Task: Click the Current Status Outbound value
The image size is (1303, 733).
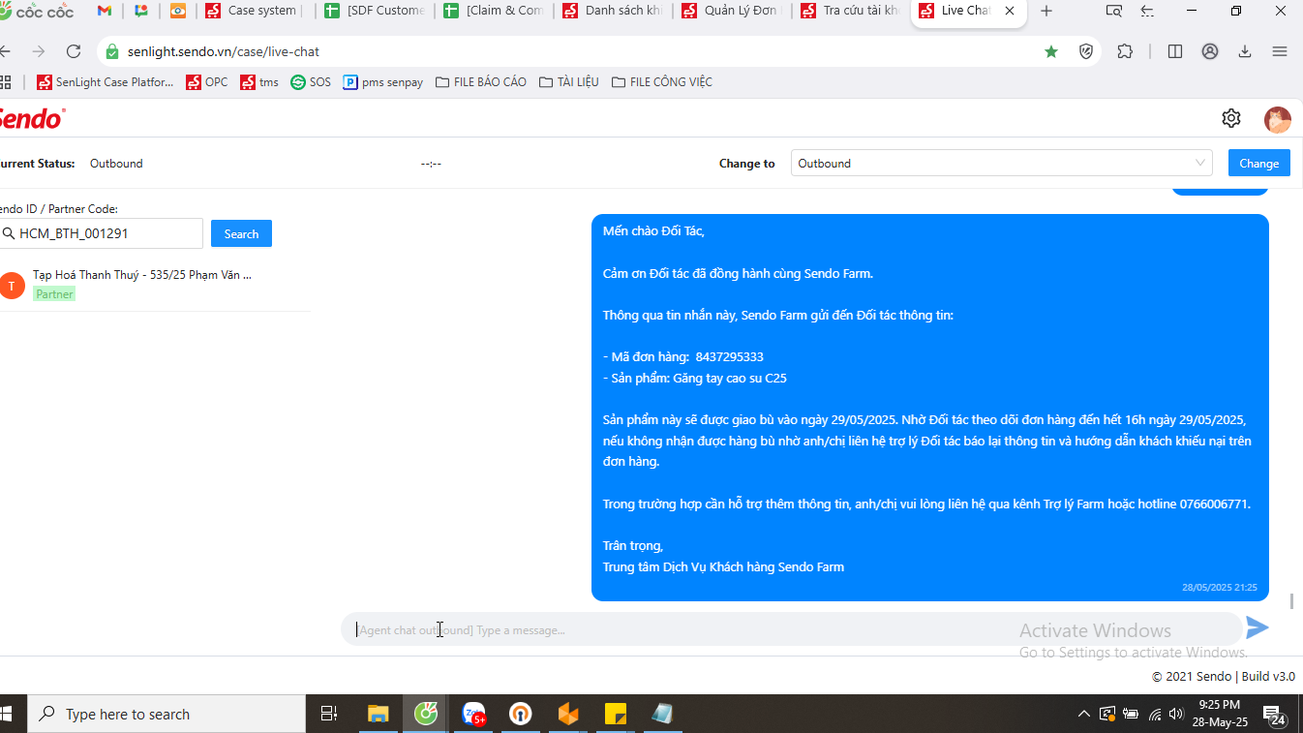Action: (x=116, y=164)
